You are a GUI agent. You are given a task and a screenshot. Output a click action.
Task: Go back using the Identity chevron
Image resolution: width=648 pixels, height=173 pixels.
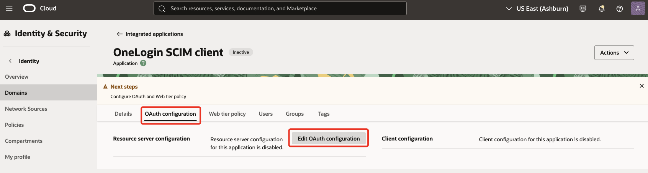[10, 61]
